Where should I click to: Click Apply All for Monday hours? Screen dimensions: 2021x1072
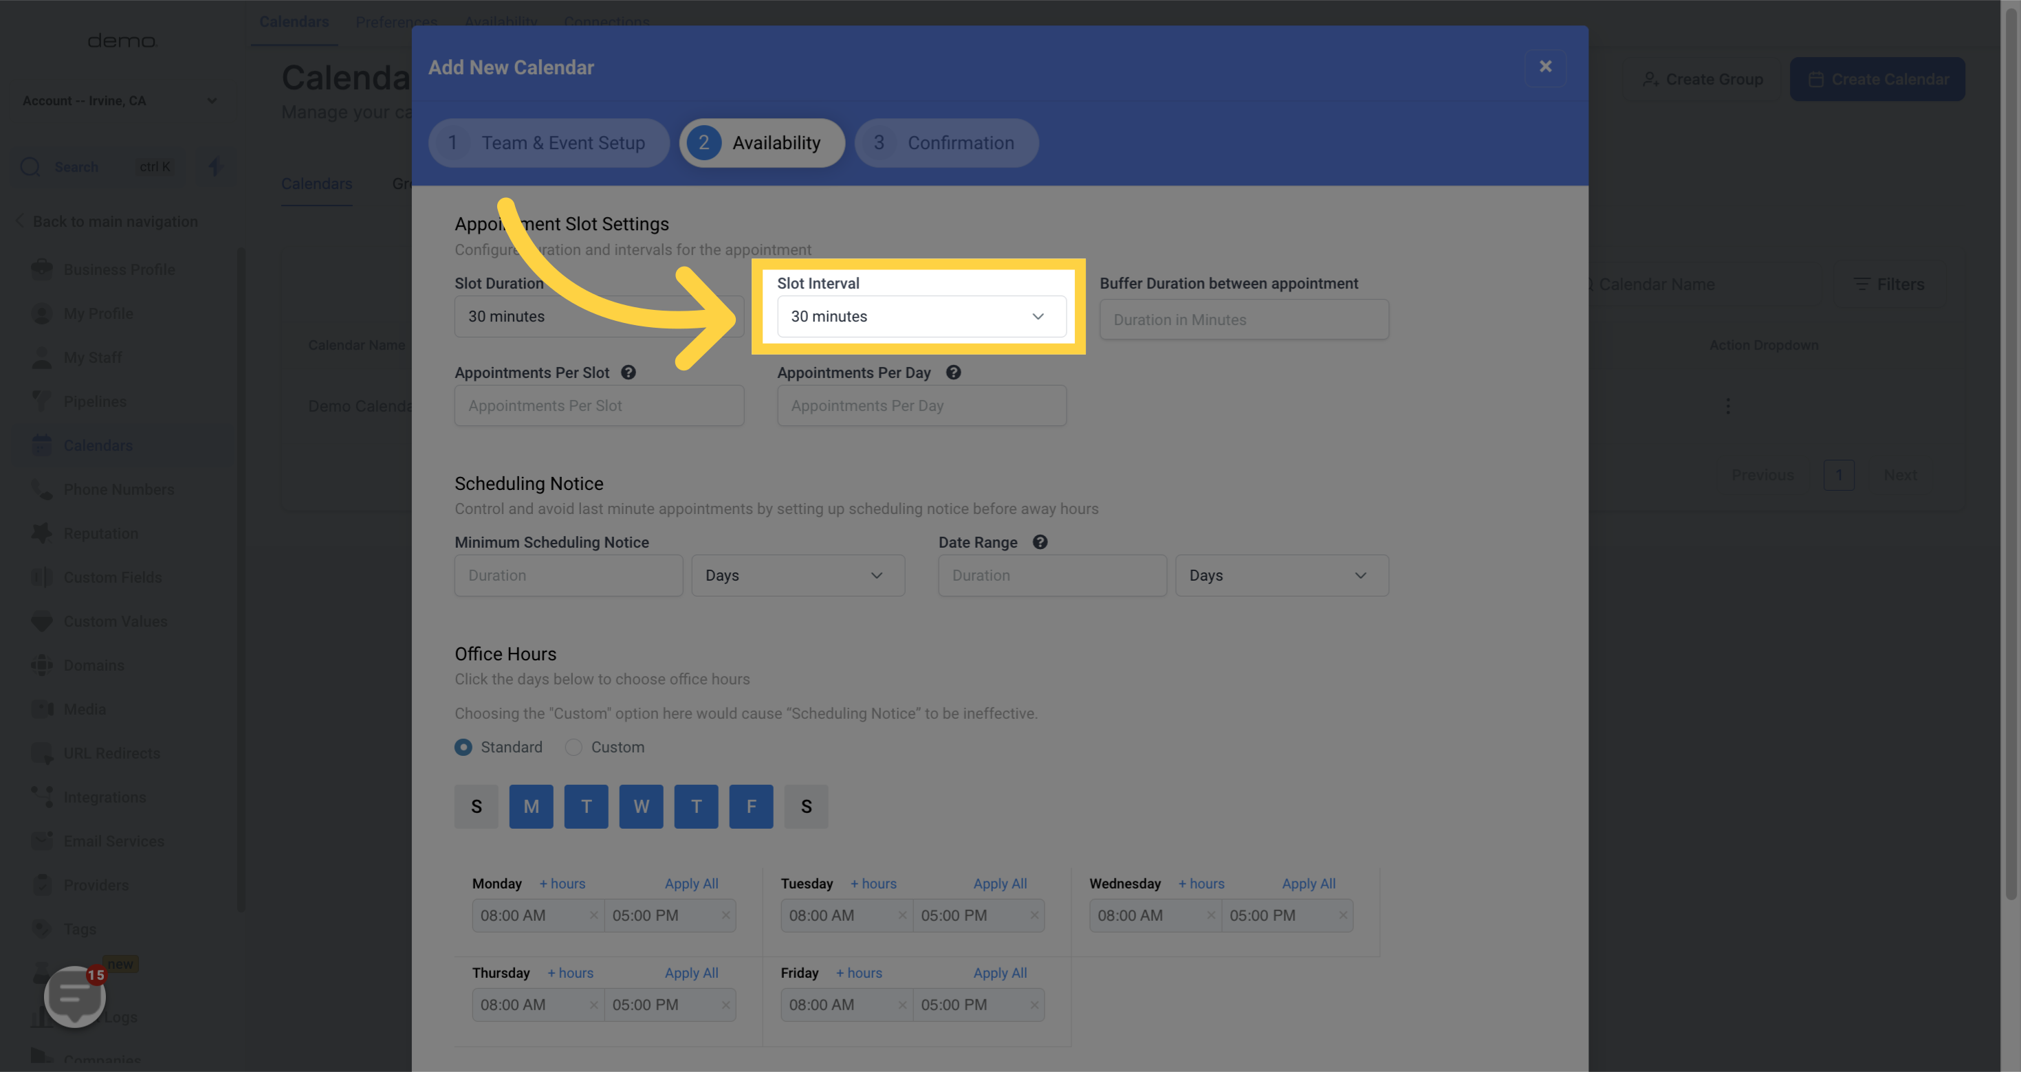(x=691, y=884)
